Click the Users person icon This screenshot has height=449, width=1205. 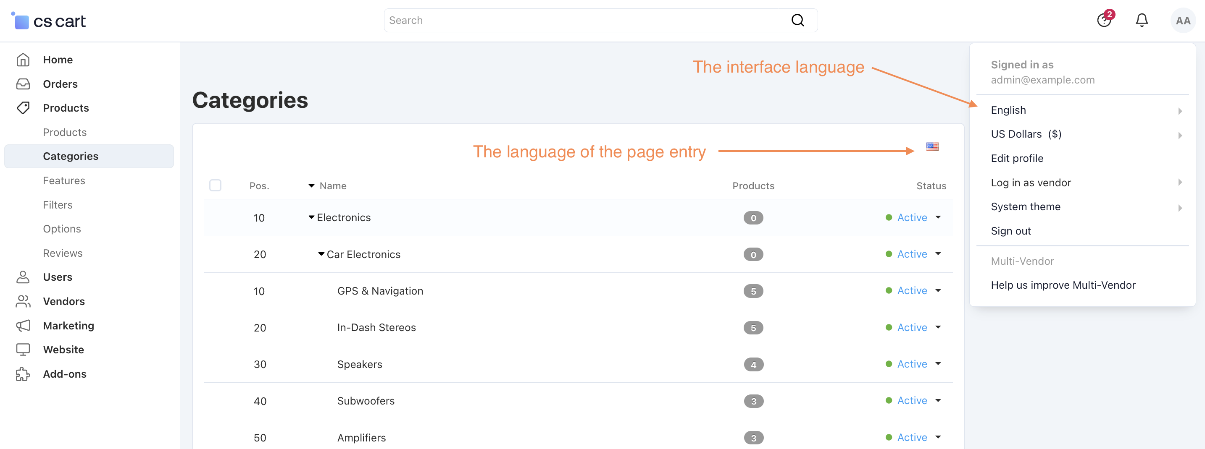click(23, 277)
